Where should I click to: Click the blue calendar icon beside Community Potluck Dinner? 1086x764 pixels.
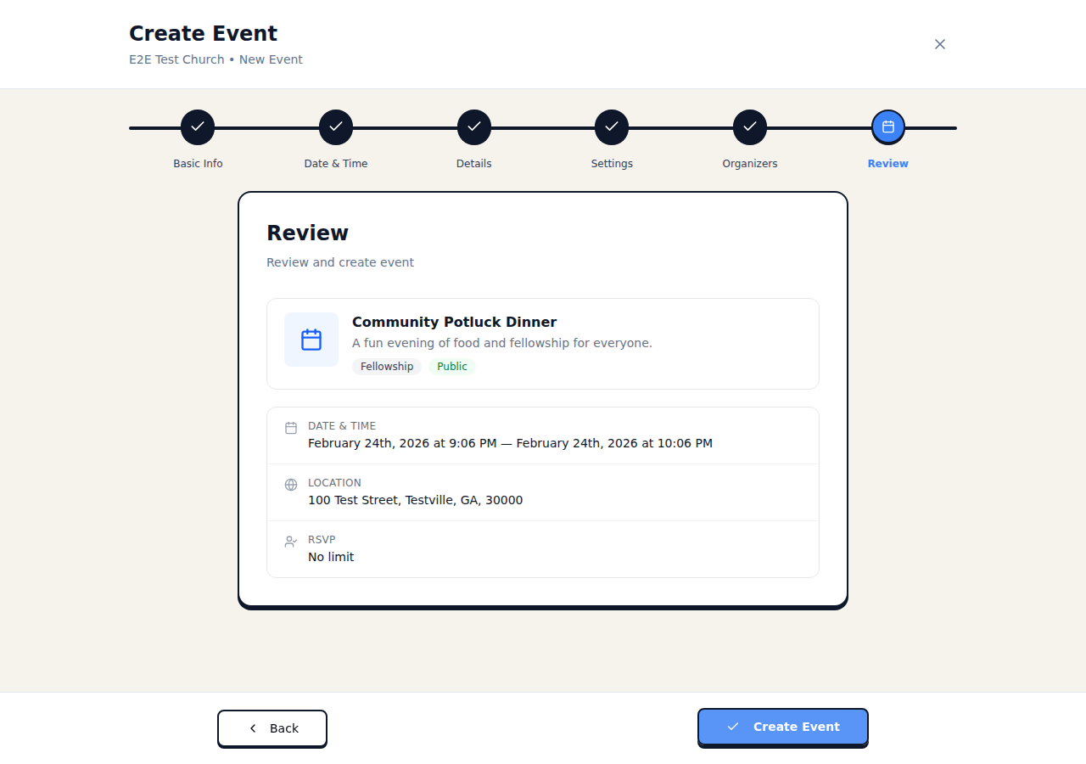pos(311,339)
